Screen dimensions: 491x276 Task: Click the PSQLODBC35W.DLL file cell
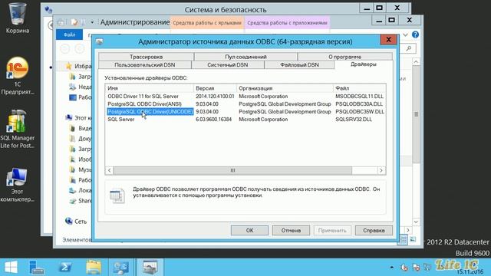[360, 112]
